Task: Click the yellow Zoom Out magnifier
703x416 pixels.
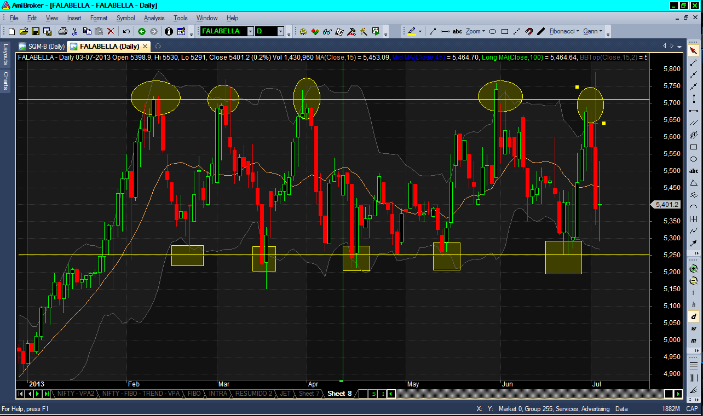Action: [x=693, y=281]
